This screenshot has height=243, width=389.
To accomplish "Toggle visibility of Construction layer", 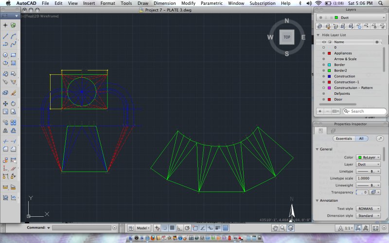I will click(323, 76).
